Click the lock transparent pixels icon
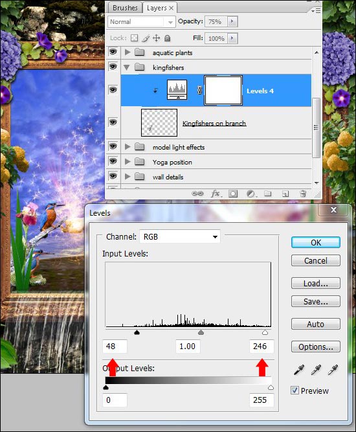 (134, 38)
